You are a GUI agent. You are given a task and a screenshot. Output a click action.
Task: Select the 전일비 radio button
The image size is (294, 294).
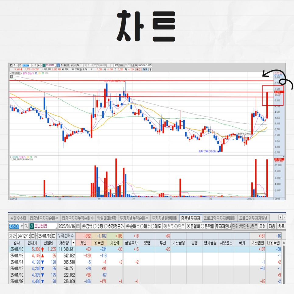click(x=188, y=226)
